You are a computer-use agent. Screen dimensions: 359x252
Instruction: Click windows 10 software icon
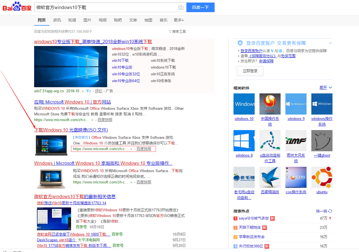[x=244, y=104]
